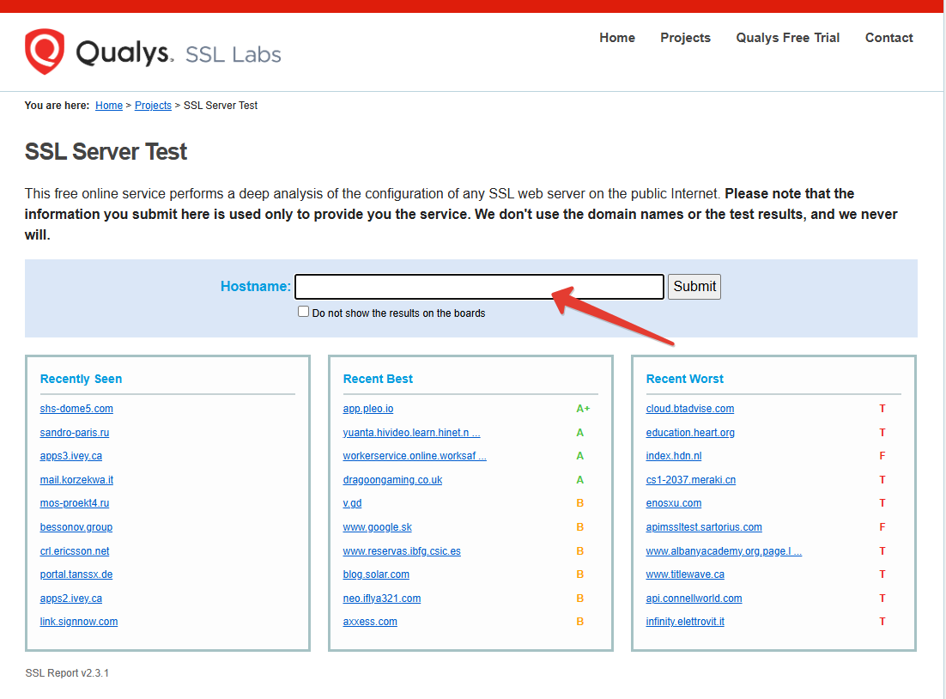The image size is (946, 699).
Task: Open crl.ericsson.net link
Action: point(75,551)
